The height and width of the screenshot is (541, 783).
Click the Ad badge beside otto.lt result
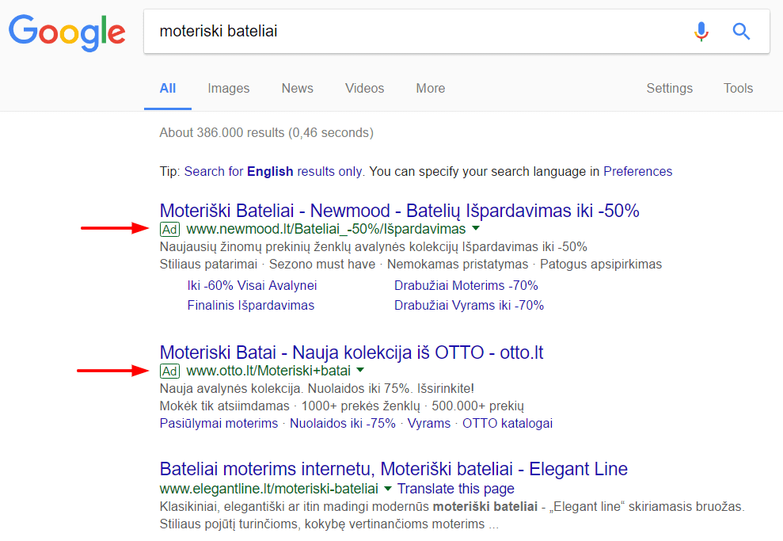[x=169, y=370]
